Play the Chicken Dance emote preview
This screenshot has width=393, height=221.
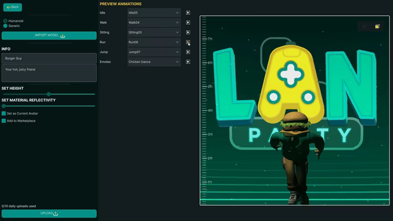[188, 62]
